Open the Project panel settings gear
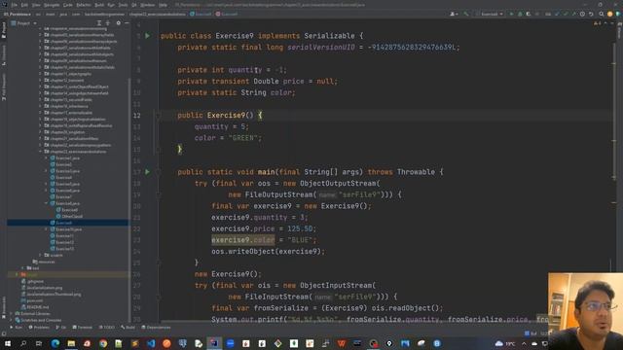Image resolution: width=623 pixels, height=350 pixels. [x=119, y=23]
